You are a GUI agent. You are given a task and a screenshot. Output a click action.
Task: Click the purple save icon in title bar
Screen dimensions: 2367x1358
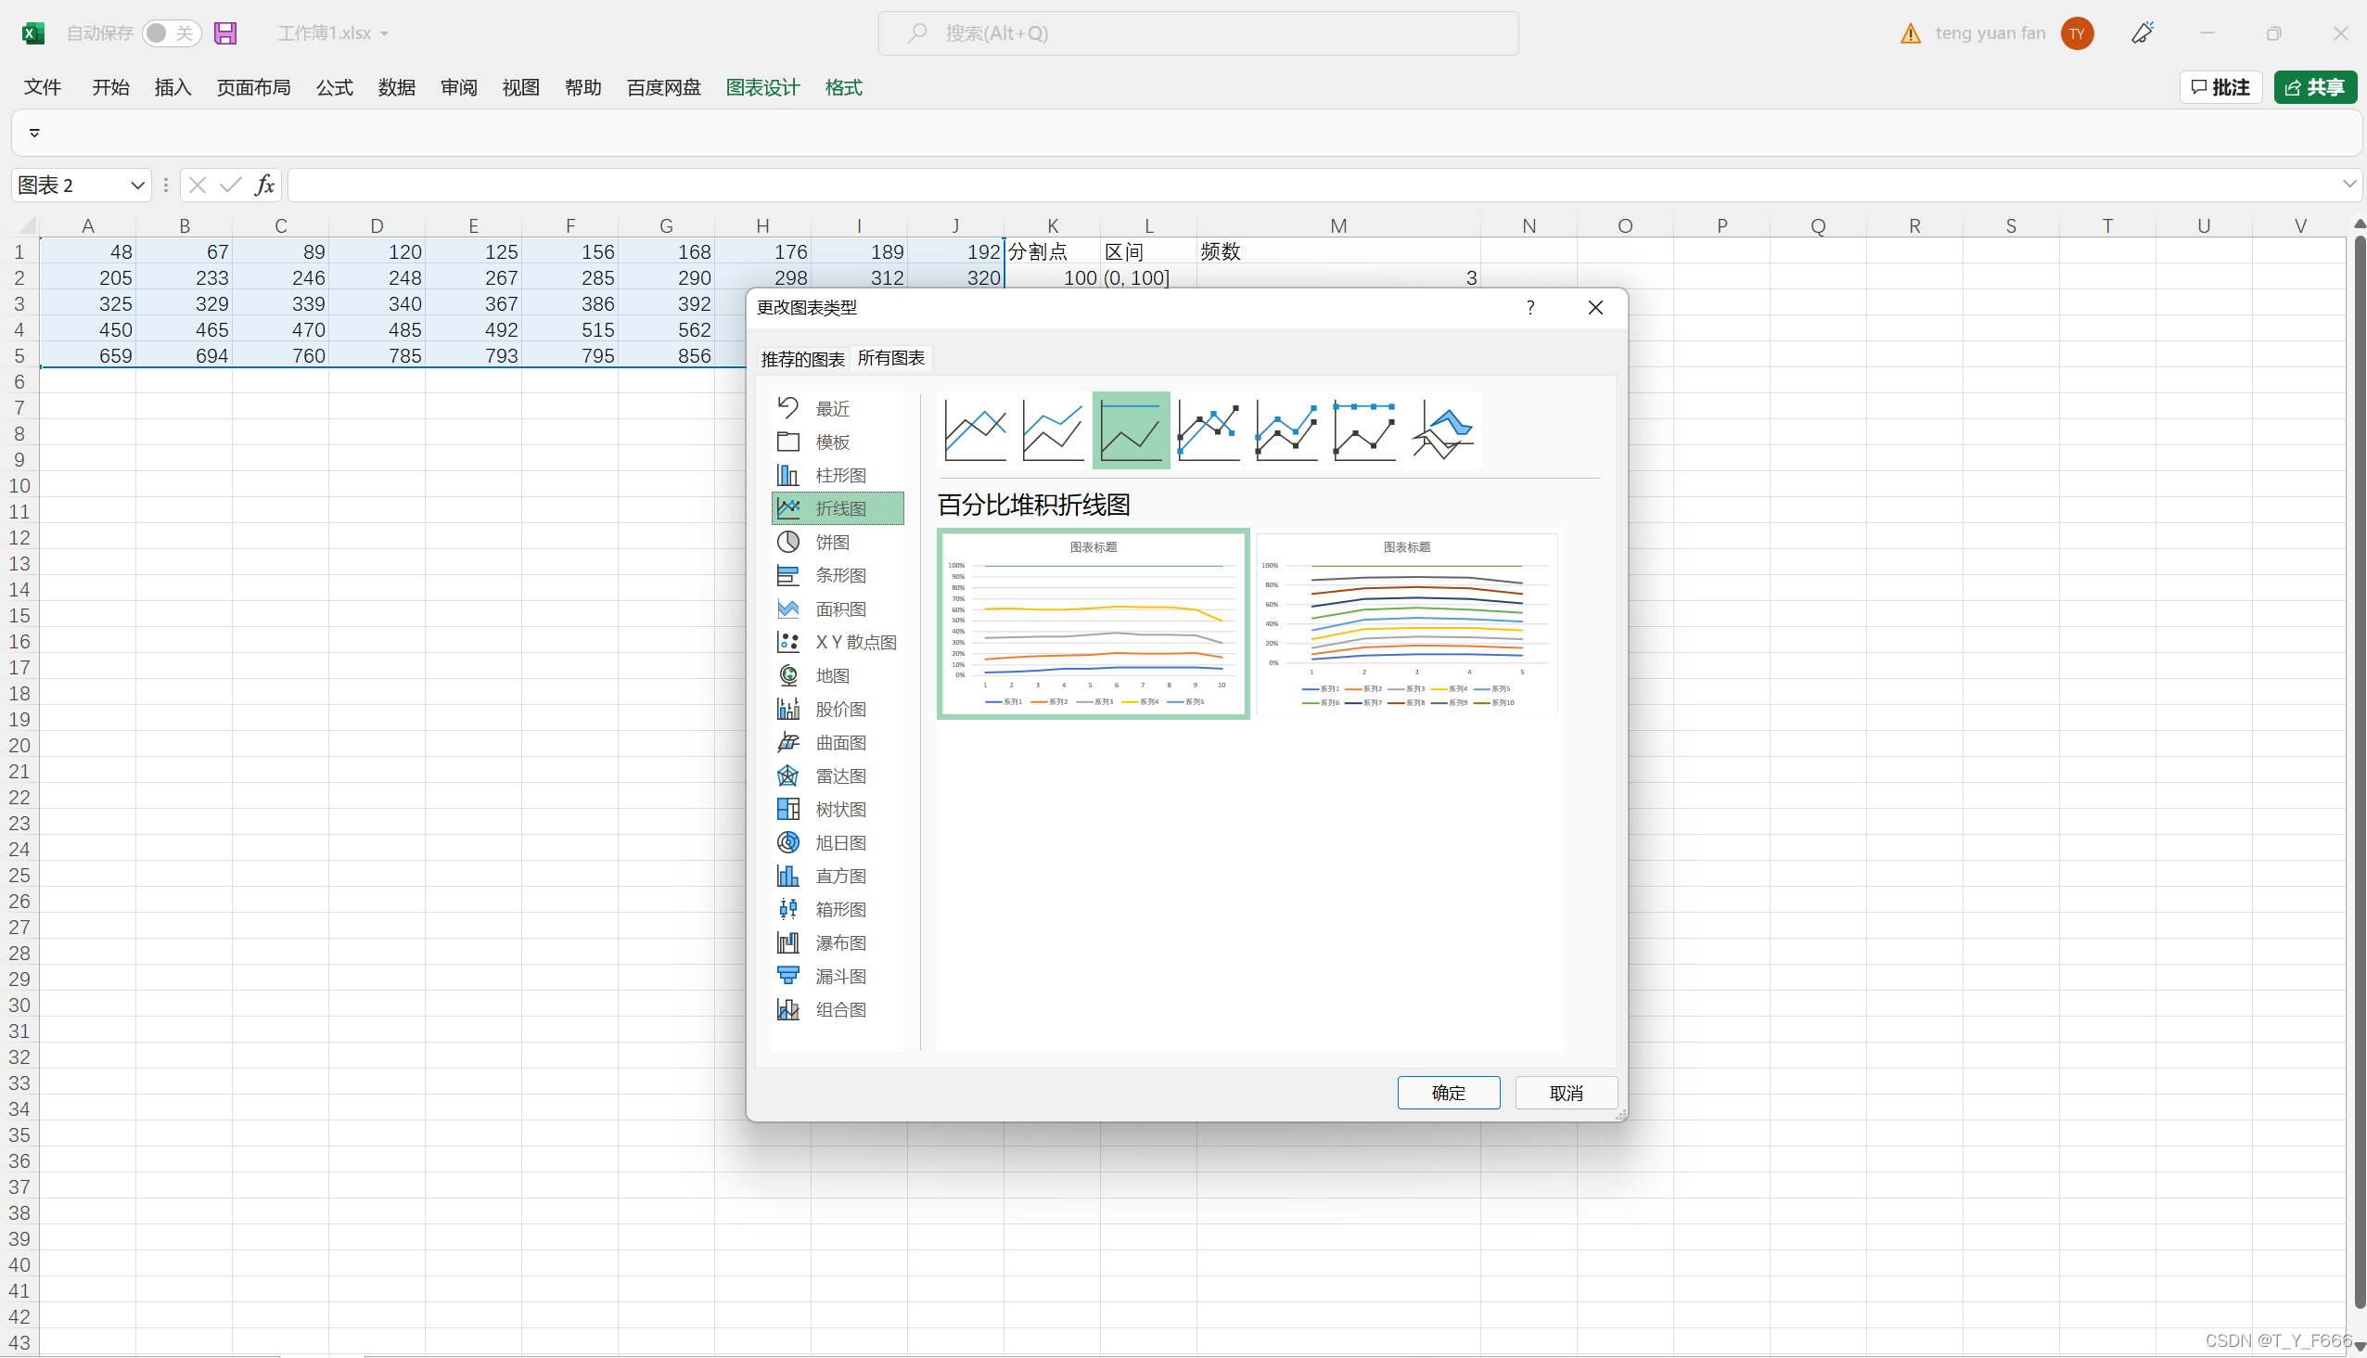click(224, 33)
